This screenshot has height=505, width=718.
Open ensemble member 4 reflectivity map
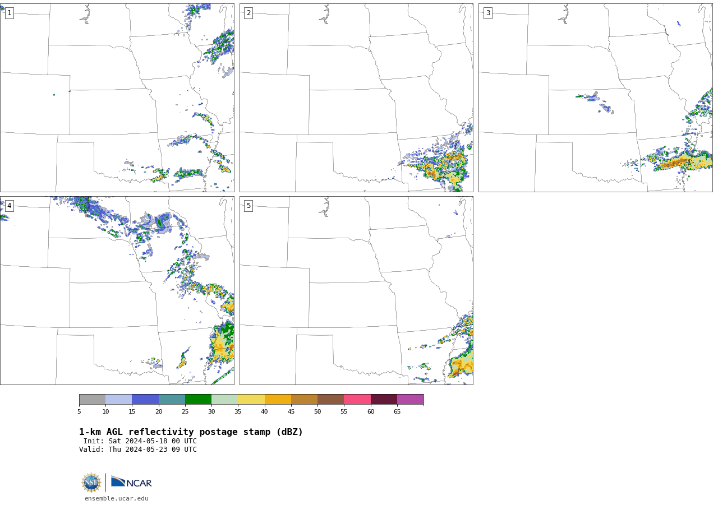[117, 290]
